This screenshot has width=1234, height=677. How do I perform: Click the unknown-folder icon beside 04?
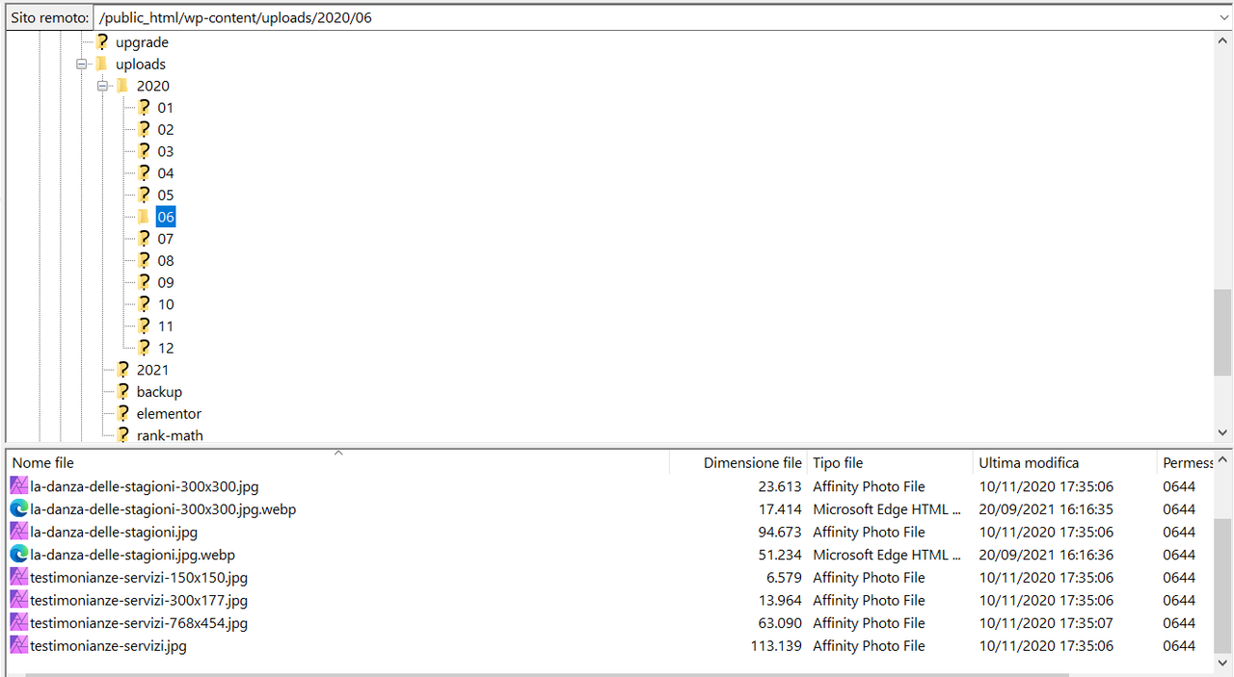pyautogui.click(x=144, y=173)
